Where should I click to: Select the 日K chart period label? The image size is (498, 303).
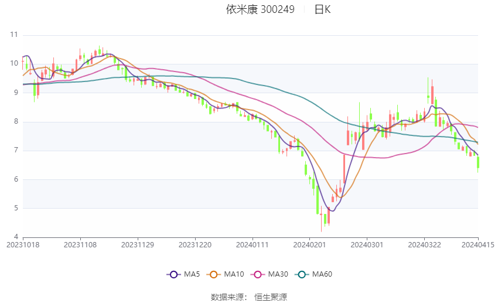coord(322,9)
